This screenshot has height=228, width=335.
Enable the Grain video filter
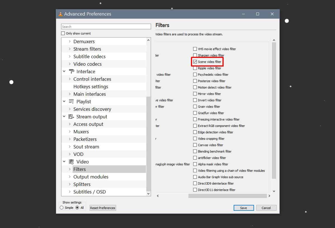(x=195, y=106)
